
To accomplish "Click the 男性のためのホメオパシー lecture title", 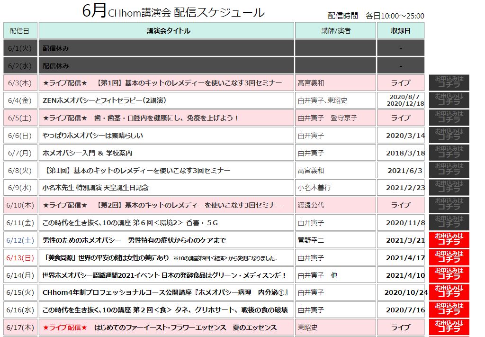I will (x=134, y=240).
